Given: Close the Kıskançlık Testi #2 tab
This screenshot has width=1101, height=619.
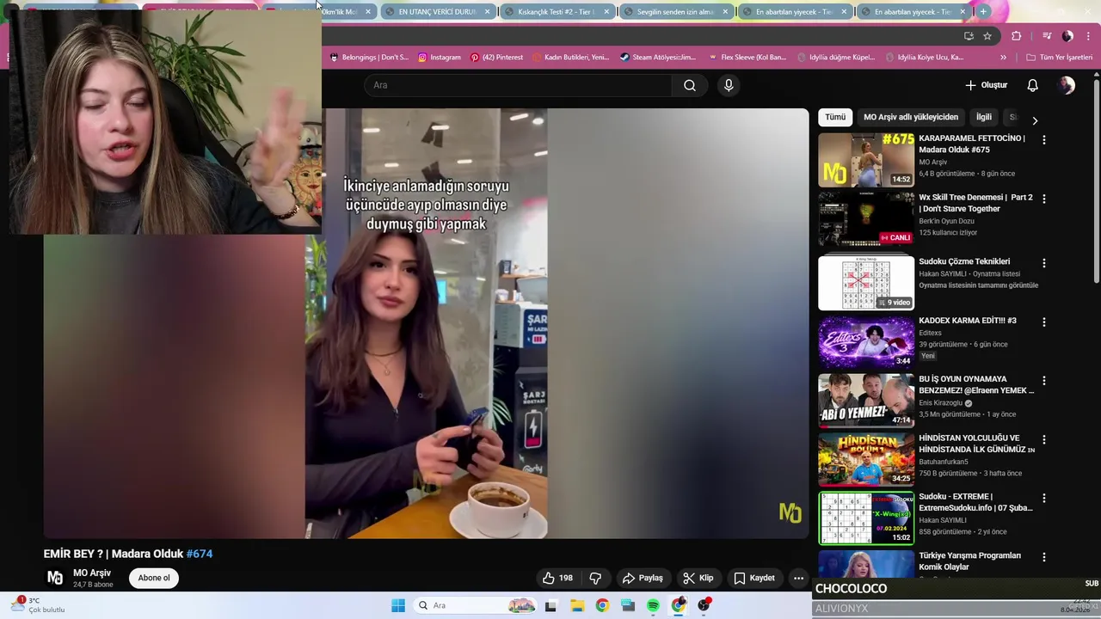Looking at the screenshot, I should point(606,12).
